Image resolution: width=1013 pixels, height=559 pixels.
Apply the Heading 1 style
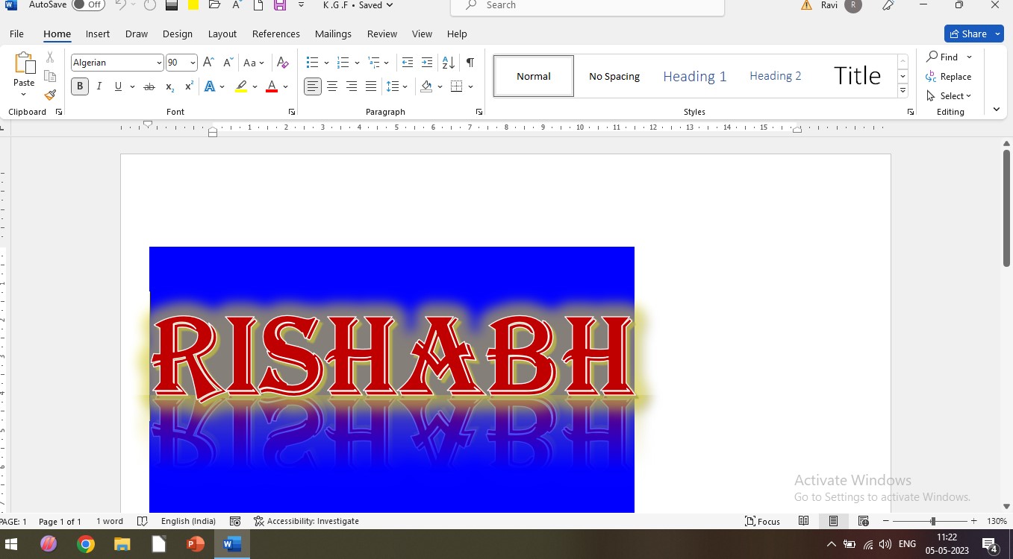[x=694, y=76]
